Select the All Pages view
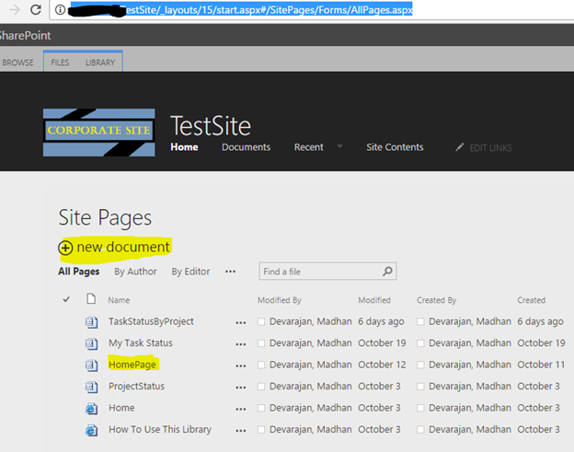 [x=79, y=272]
